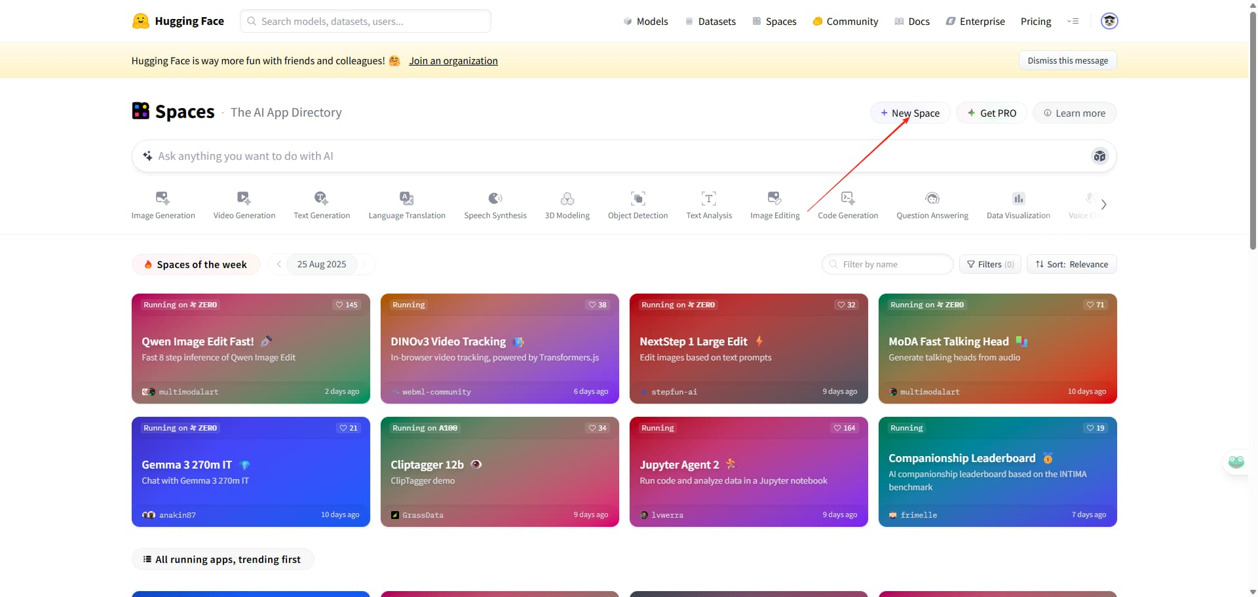The width and height of the screenshot is (1258, 597).
Task: Open the Datasets nav item
Action: pos(710,21)
